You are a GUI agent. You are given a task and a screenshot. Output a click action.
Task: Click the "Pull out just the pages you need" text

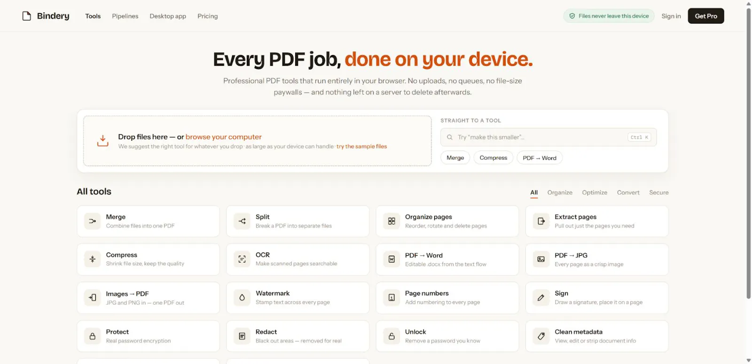pyautogui.click(x=595, y=226)
